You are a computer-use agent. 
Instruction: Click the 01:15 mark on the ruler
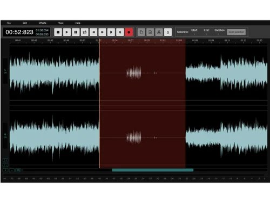click(x=259, y=41)
